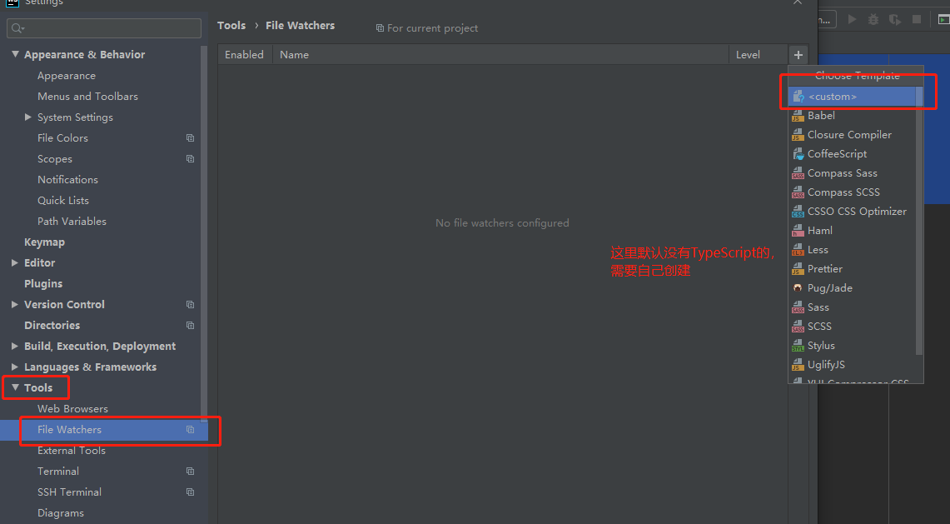The height and width of the screenshot is (524, 950).
Task: Click project-level icon beside File Colors
Action: point(190,138)
